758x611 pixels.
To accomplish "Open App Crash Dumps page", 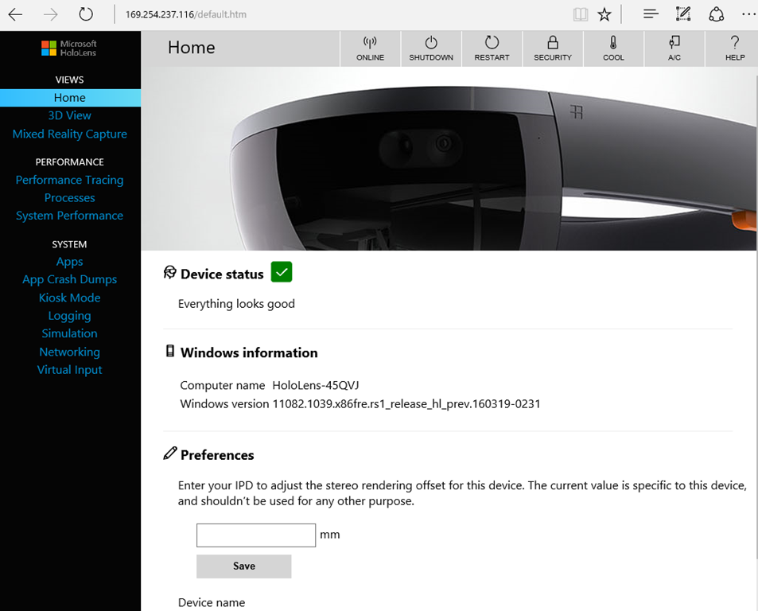I will [x=70, y=279].
